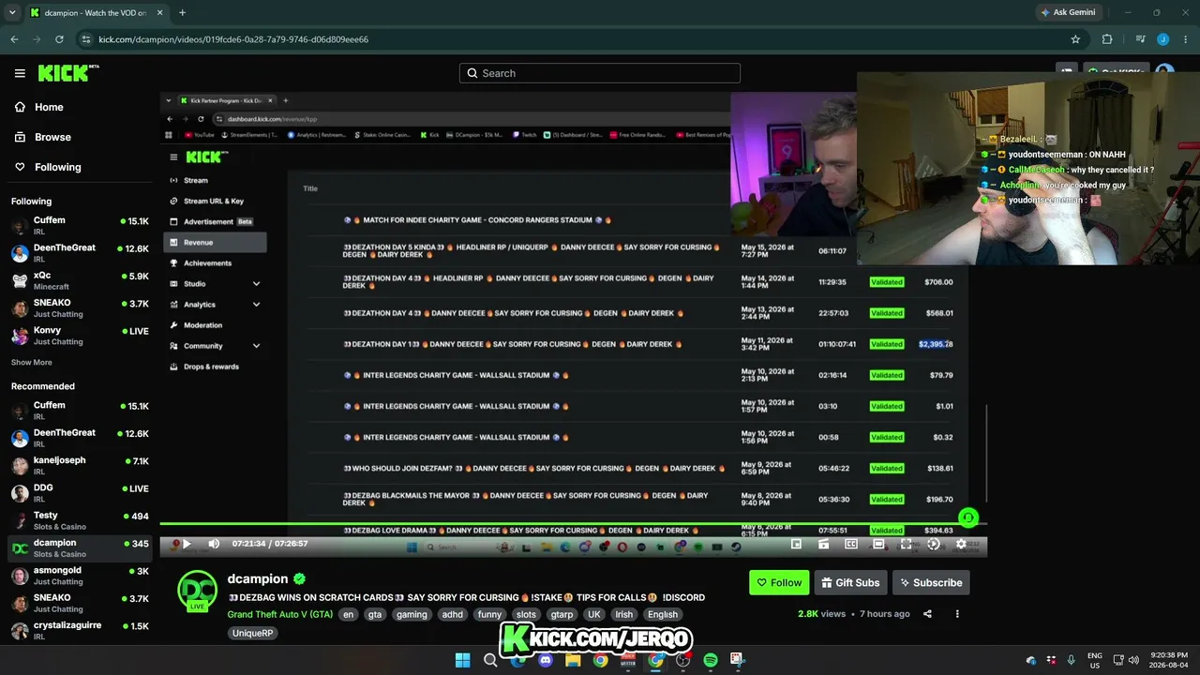Open xQc channel in sidebar
Viewport: 1200px width, 675px height.
(80, 280)
